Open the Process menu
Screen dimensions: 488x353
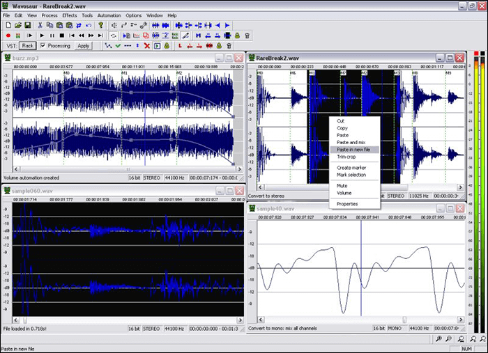[49, 15]
